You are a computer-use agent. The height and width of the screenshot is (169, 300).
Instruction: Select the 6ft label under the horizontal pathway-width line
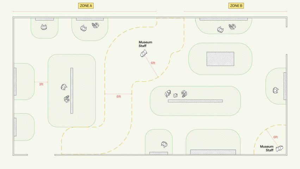tap(119, 97)
